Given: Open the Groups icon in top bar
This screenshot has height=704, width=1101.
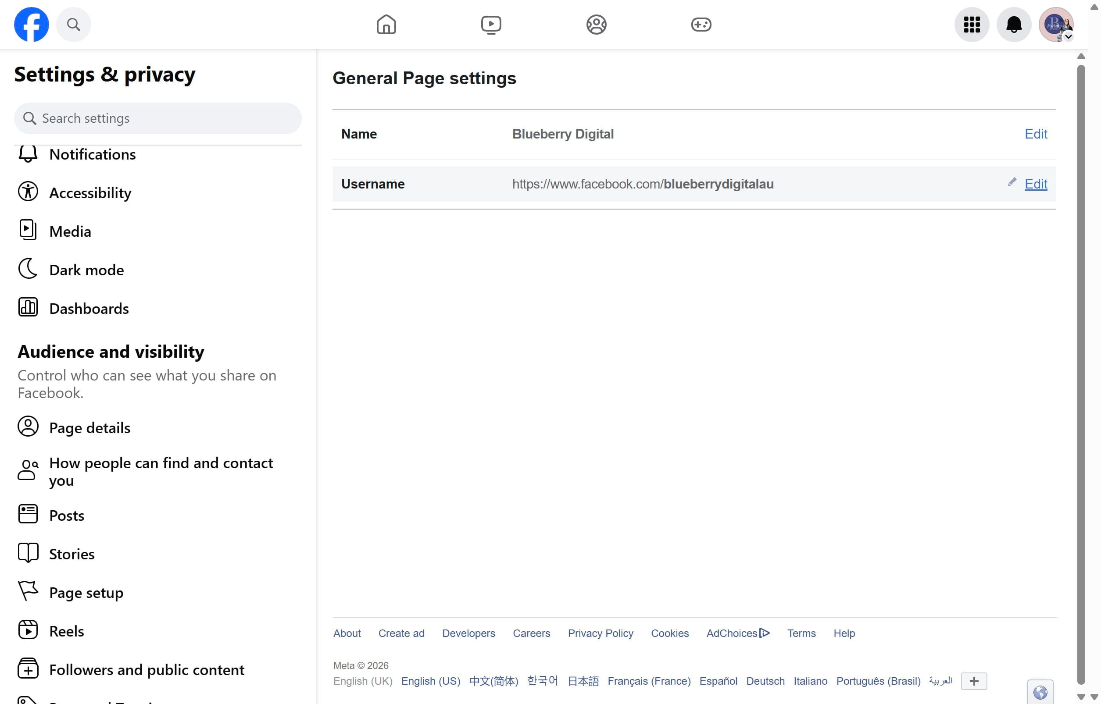Looking at the screenshot, I should [x=596, y=25].
